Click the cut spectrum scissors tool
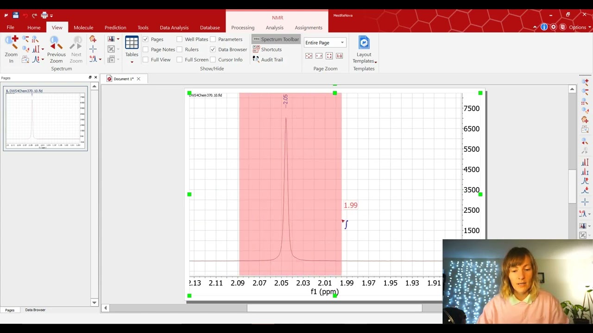Image resolution: width=593 pixels, height=333 pixels. [94, 59]
